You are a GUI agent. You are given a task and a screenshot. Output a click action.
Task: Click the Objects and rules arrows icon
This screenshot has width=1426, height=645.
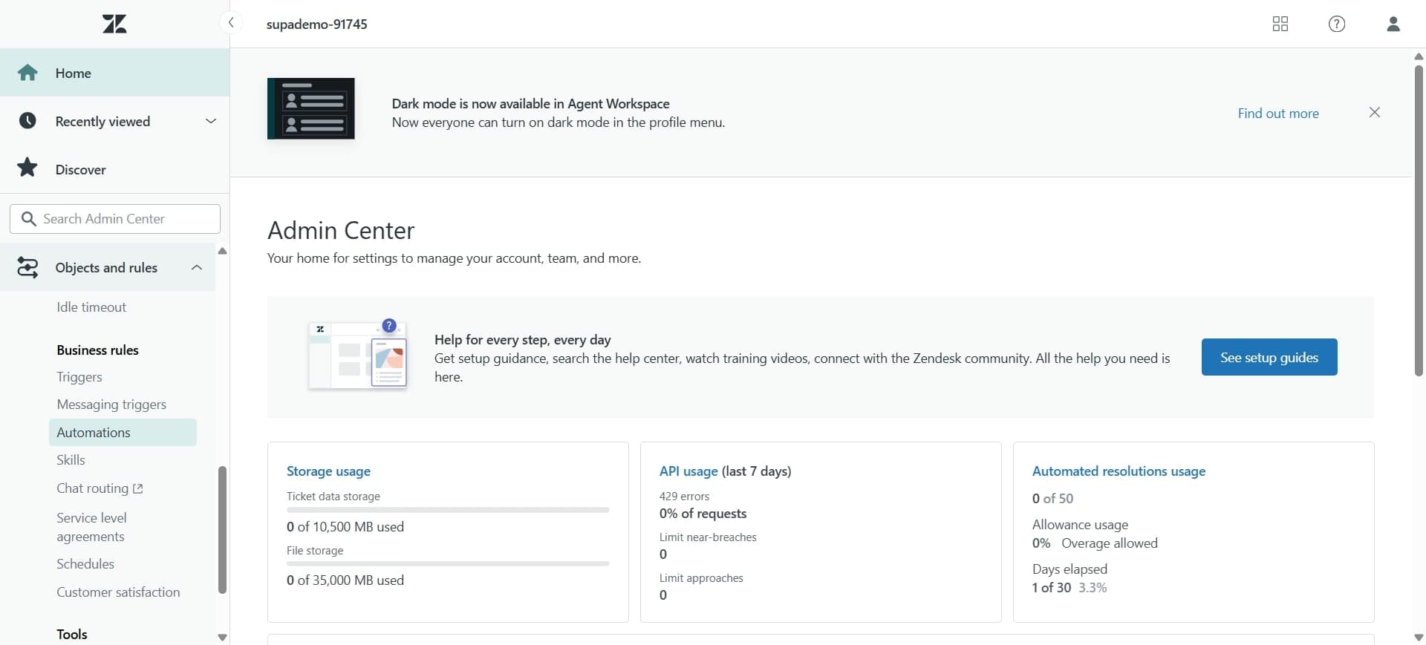[27, 267]
